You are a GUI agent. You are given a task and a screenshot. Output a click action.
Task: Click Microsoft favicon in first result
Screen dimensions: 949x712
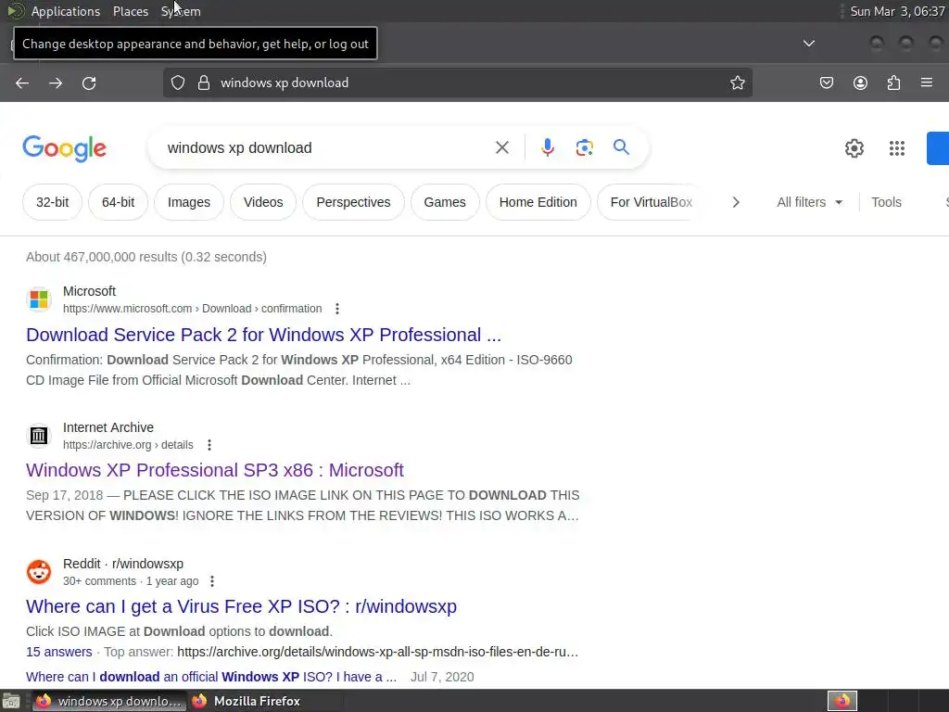pos(39,299)
